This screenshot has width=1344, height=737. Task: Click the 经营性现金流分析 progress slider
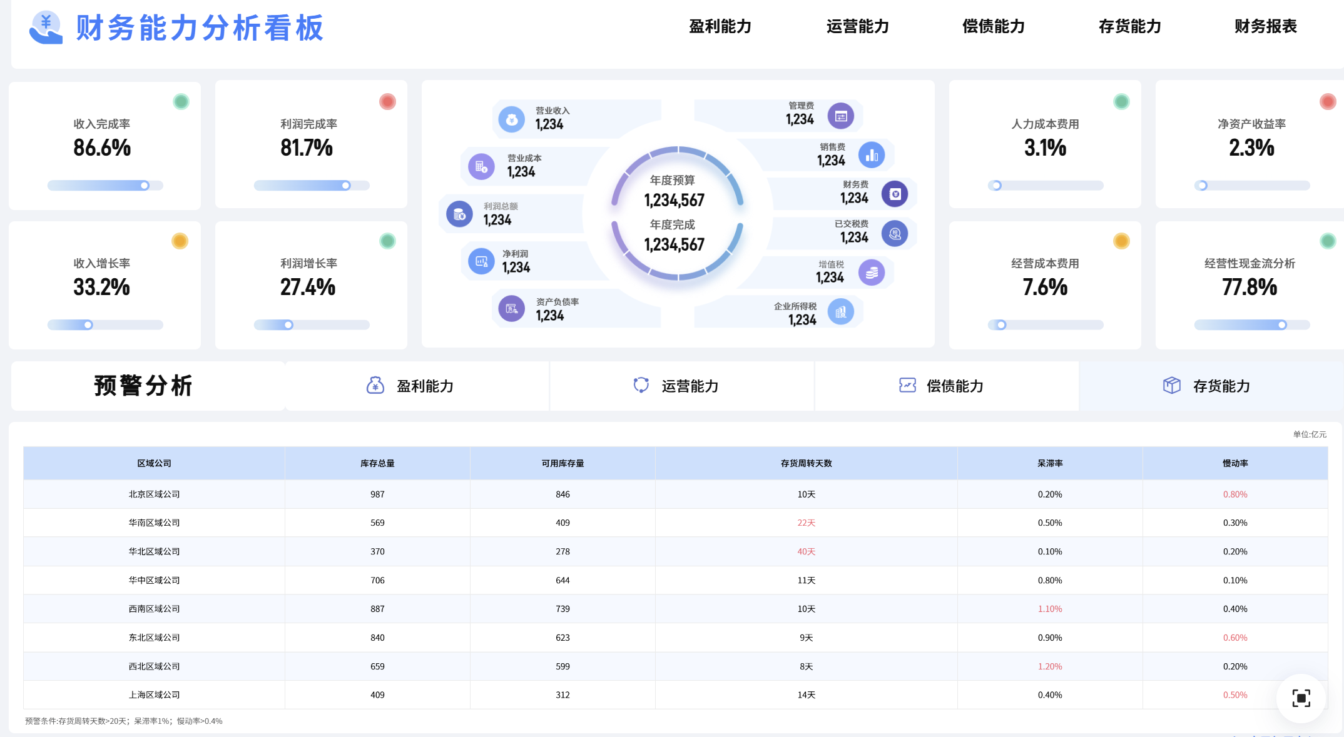pyautogui.click(x=1252, y=325)
